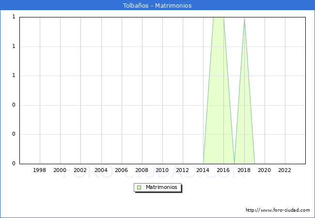Click the 2002 year label on axis
315x218 pixels.
click(x=80, y=171)
